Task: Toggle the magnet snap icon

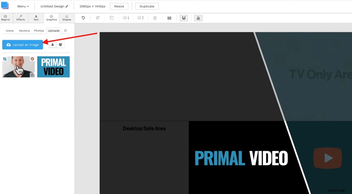Action: pyautogui.click(x=184, y=18)
